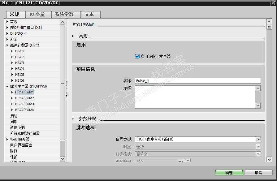Click the properties pane scrollbar grip
This screenshot has width=277, height=181.
pos(269,27)
